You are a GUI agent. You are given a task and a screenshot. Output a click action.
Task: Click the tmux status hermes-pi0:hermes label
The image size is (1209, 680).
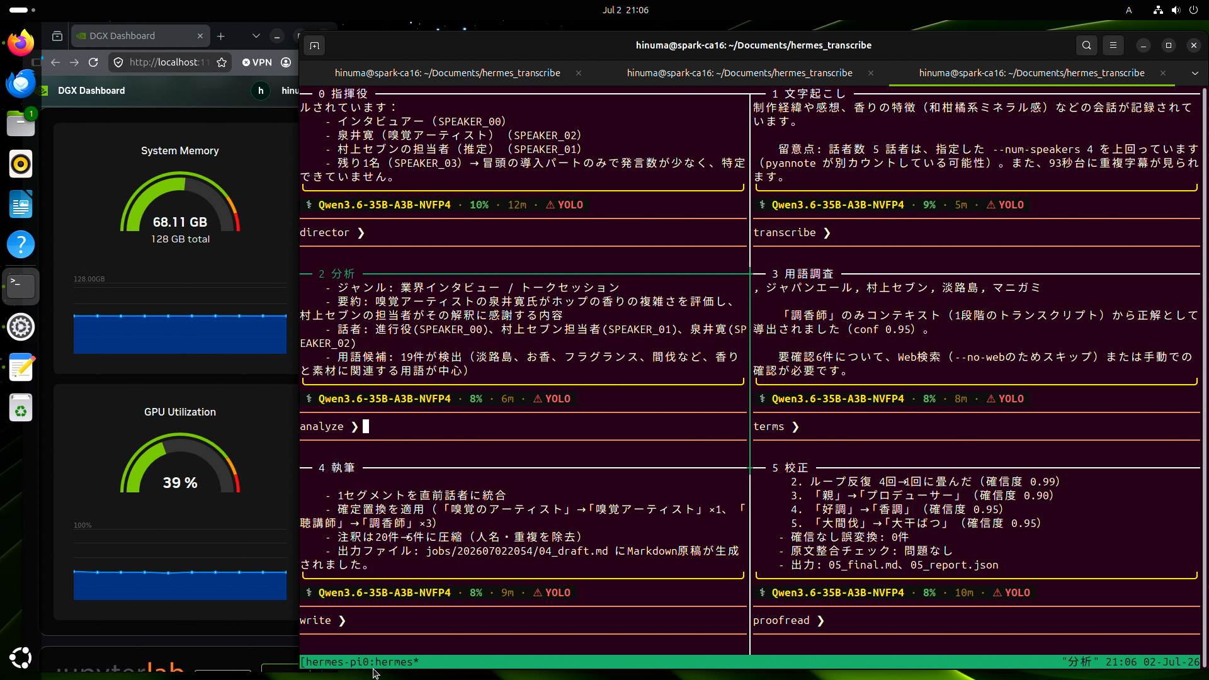360,662
